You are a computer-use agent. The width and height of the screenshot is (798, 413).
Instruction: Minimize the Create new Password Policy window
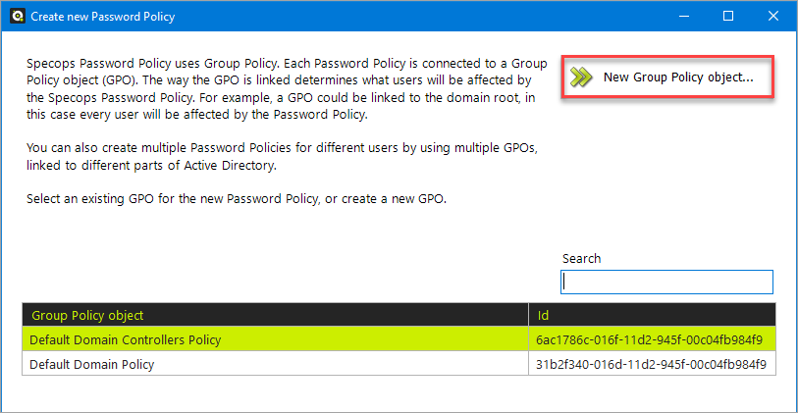tap(683, 17)
